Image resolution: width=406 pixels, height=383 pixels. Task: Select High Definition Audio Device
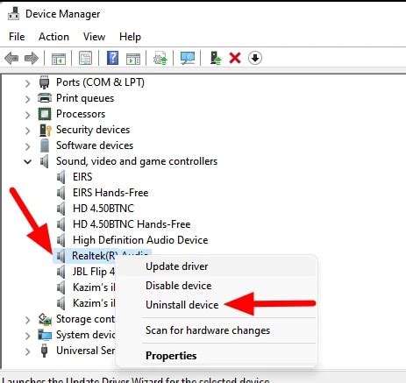pos(140,240)
